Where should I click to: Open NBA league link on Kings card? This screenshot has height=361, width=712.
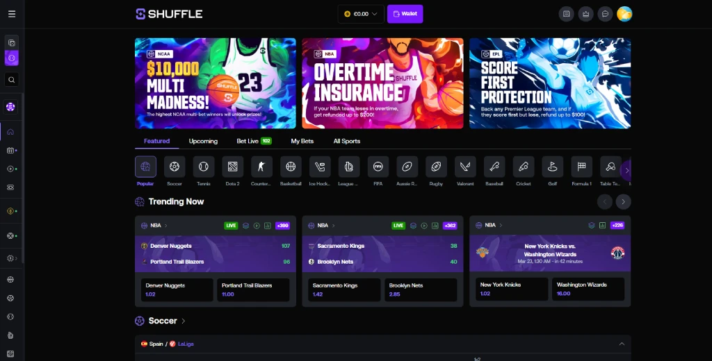pyautogui.click(x=321, y=226)
